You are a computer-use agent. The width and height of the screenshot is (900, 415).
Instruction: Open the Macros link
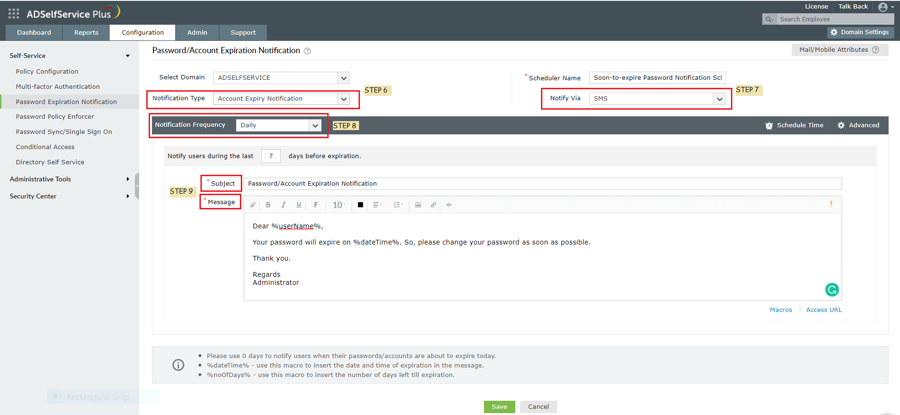[781, 310]
